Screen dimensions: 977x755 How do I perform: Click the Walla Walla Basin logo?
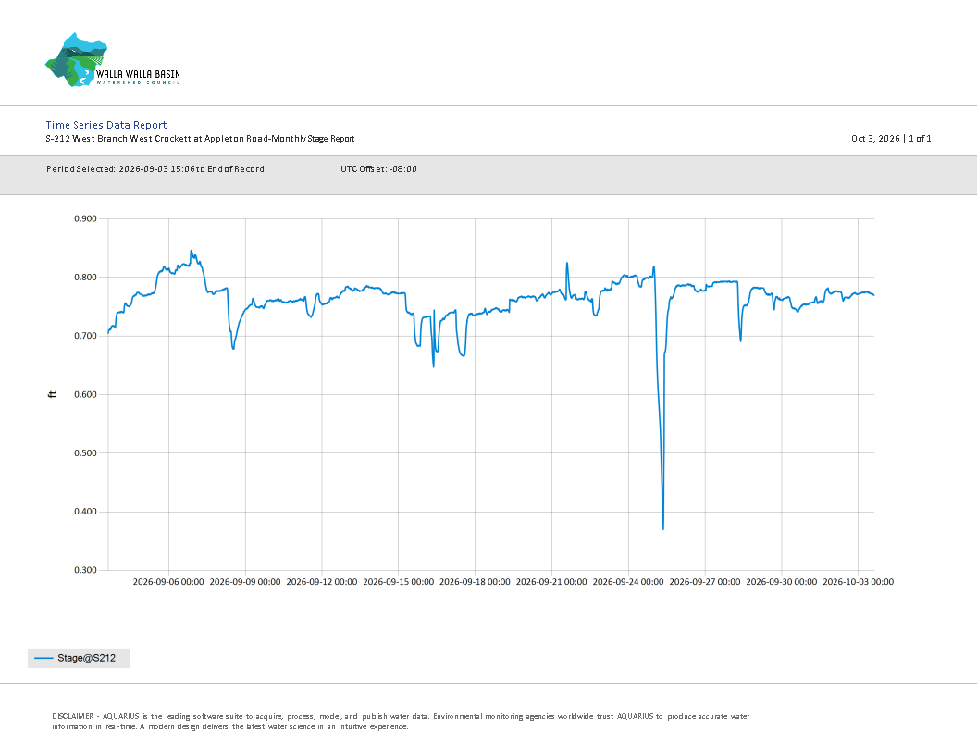(x=113, y=60)
